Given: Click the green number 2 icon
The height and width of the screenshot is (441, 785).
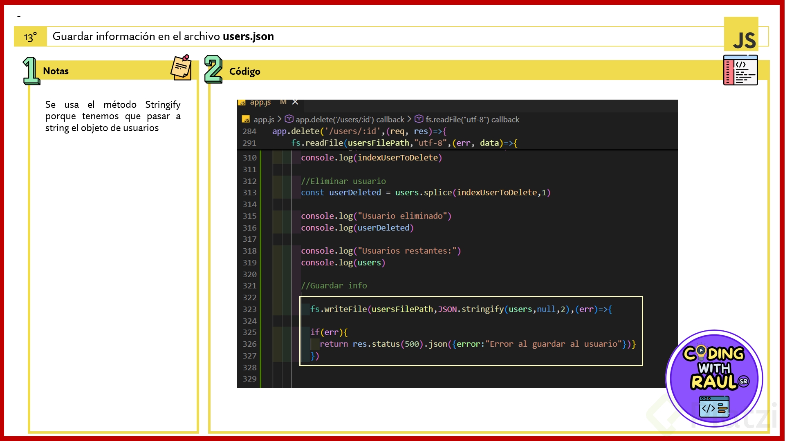Looking at the screenshot, I should click(213, 69).
